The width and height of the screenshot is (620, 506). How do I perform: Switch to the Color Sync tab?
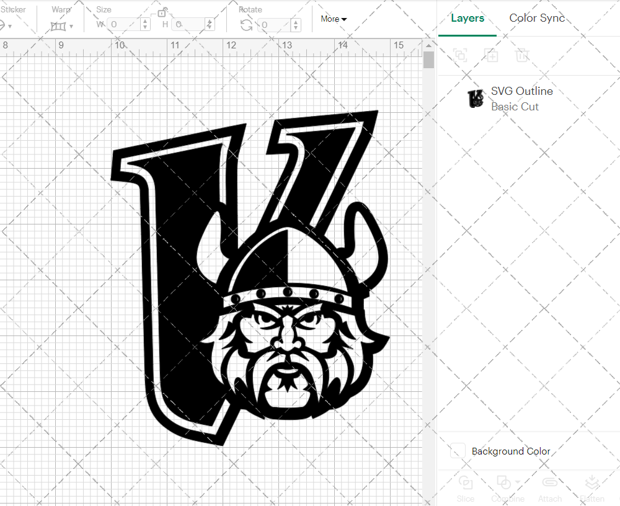click(x=537, y=18)
